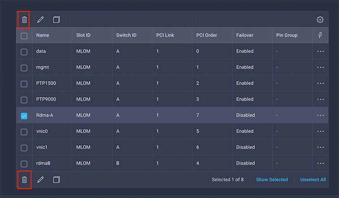This screenshot has width=339, height=198.
Task: Click the pencil edit icon in top toolbar
Action: pyautogui.click(x=40, y=20)
